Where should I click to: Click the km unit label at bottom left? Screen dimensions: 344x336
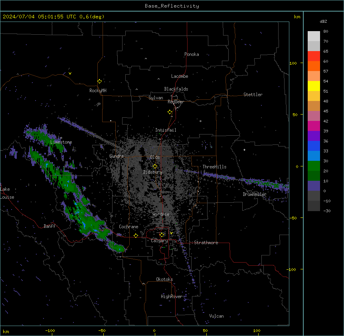(x=6, y=331)
